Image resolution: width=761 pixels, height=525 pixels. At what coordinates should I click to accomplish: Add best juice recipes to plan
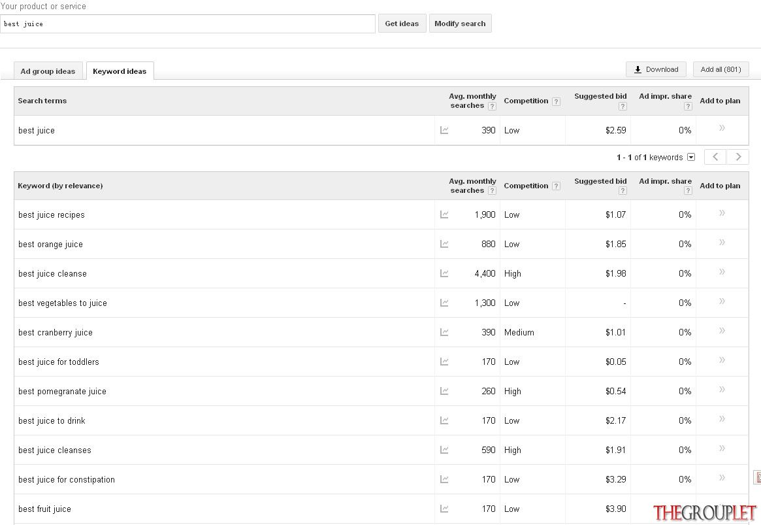[722, 212]
